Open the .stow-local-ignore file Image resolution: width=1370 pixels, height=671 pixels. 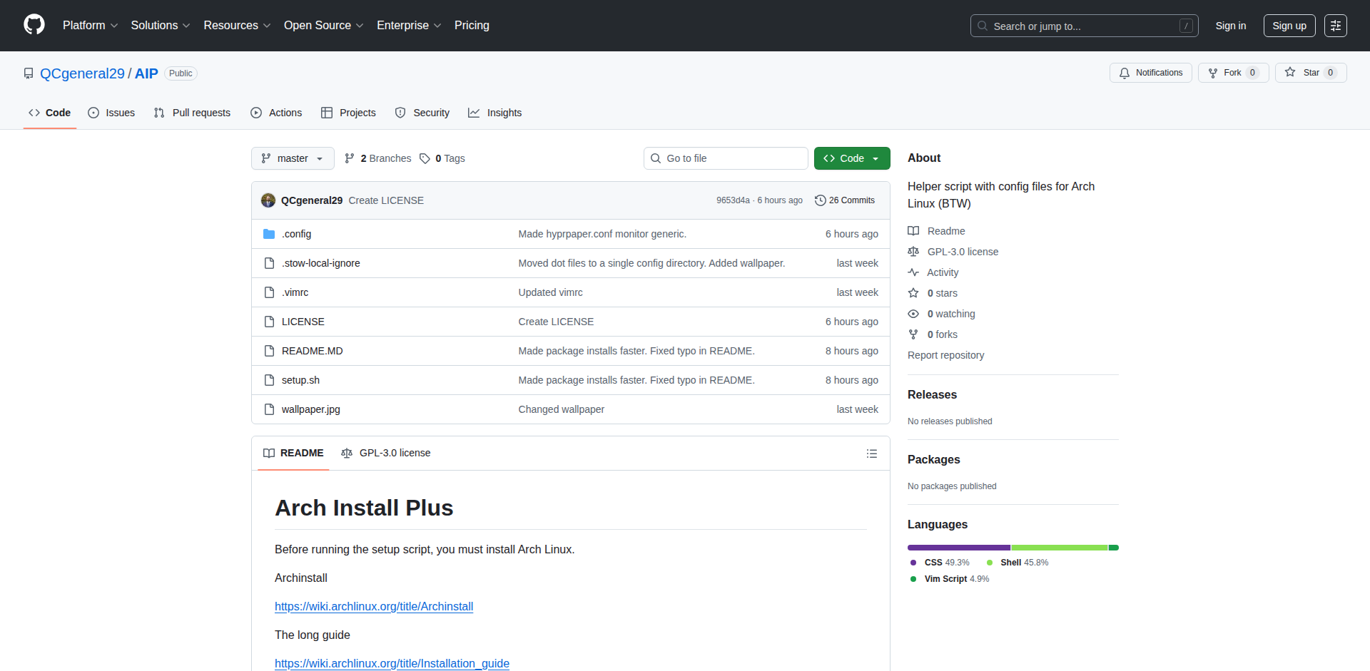pyautogui.click(x=321, y=263)
